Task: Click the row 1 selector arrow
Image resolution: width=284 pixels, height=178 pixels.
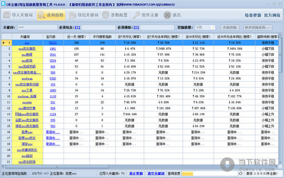Action: point(3,43)
